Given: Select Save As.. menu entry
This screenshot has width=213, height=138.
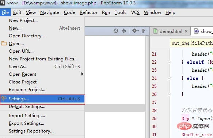Looking at the screenshot, I should coord(42,66).
